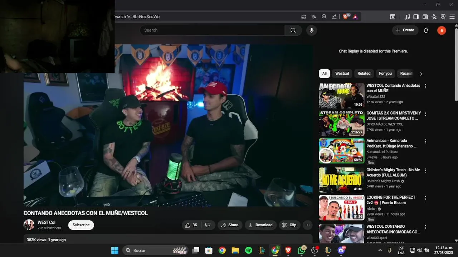Click the share page icon in address bar
The image size is (458, 257).
(334, 16)
